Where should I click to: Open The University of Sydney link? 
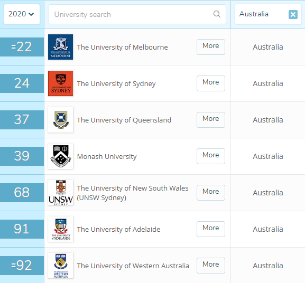(116, 84)
